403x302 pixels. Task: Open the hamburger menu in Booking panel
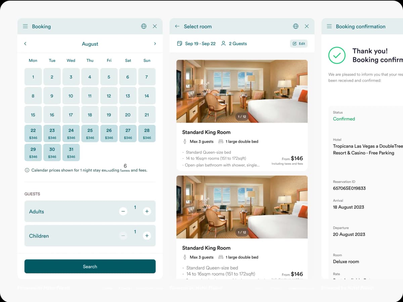(x=25, y=26)
